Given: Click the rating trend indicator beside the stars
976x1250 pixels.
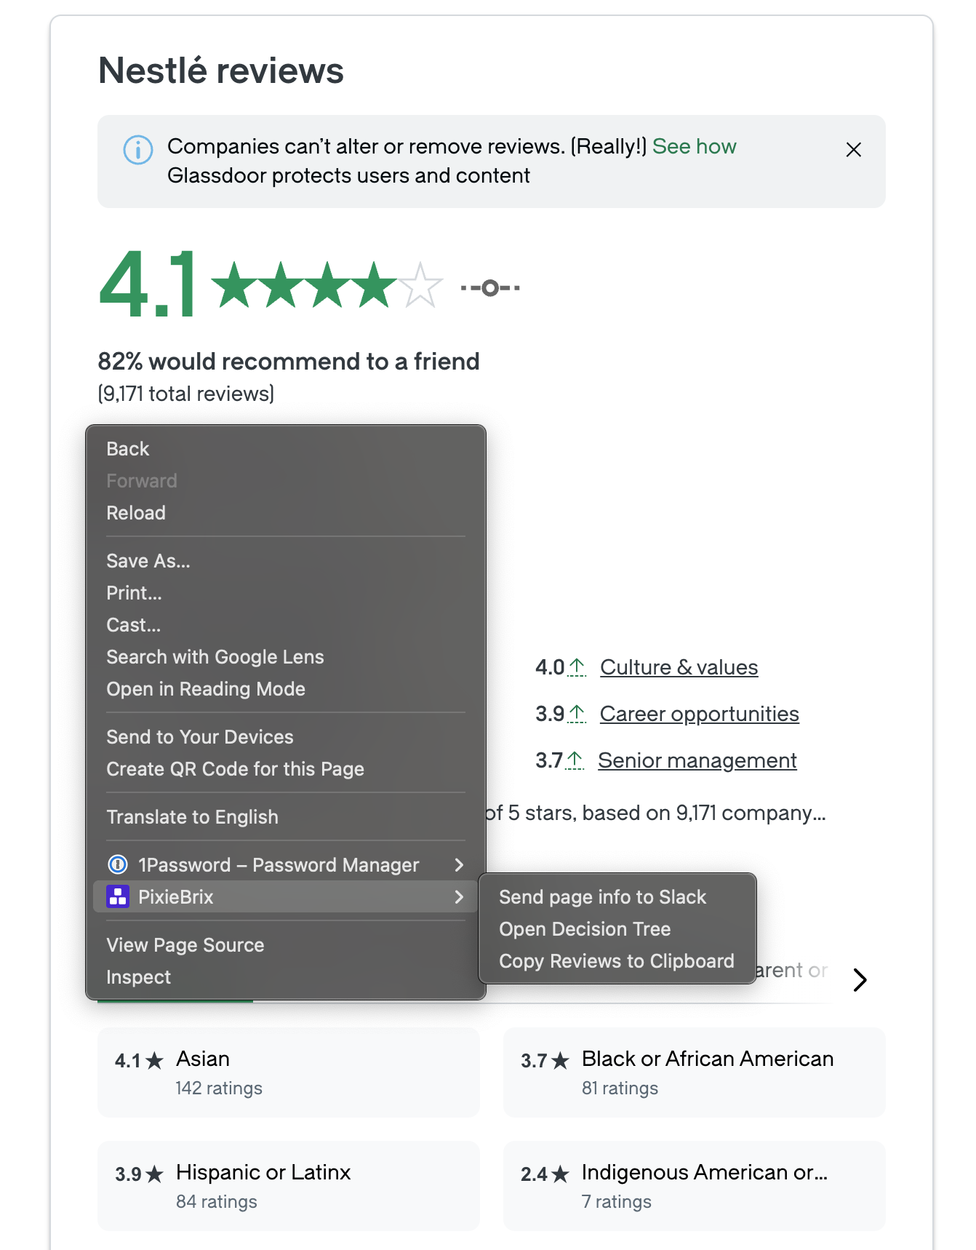Looking at the screenshot, I should pos(490,288).
